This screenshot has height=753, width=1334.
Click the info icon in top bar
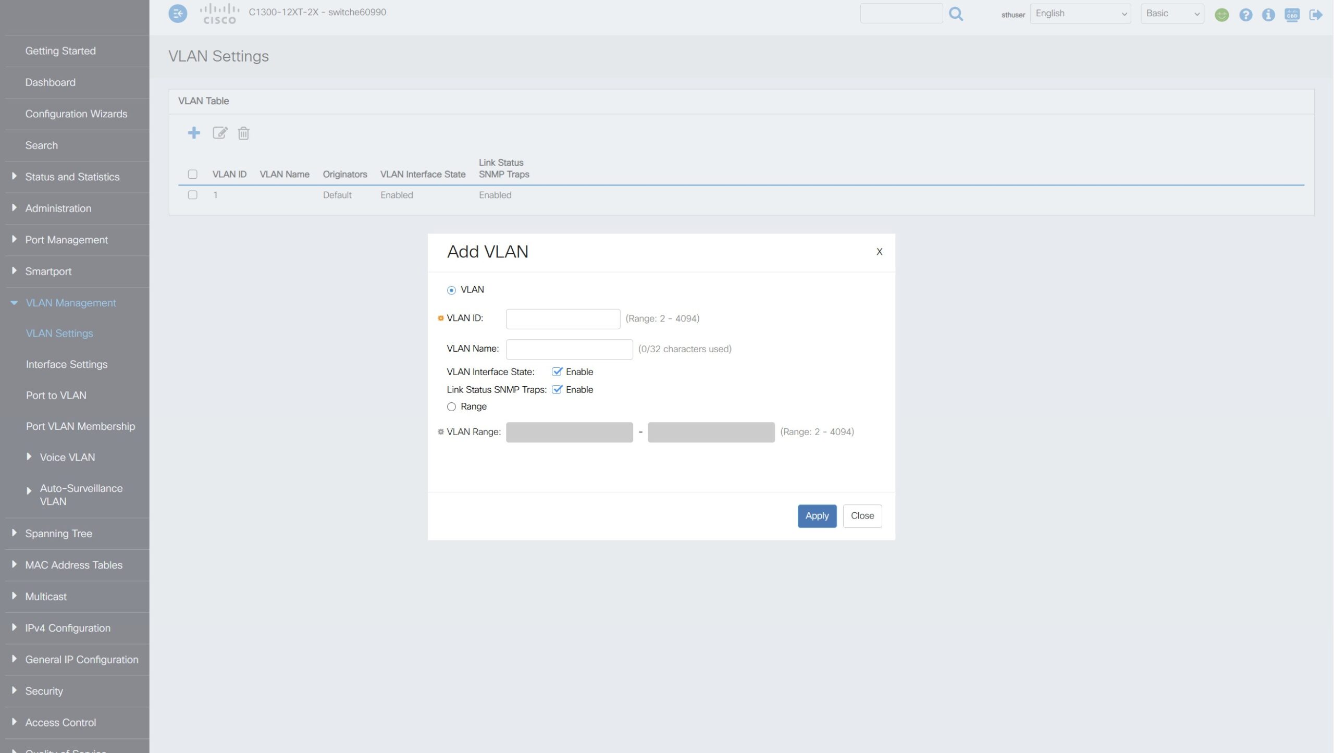pyautogui.click(x=1268, y=15)
